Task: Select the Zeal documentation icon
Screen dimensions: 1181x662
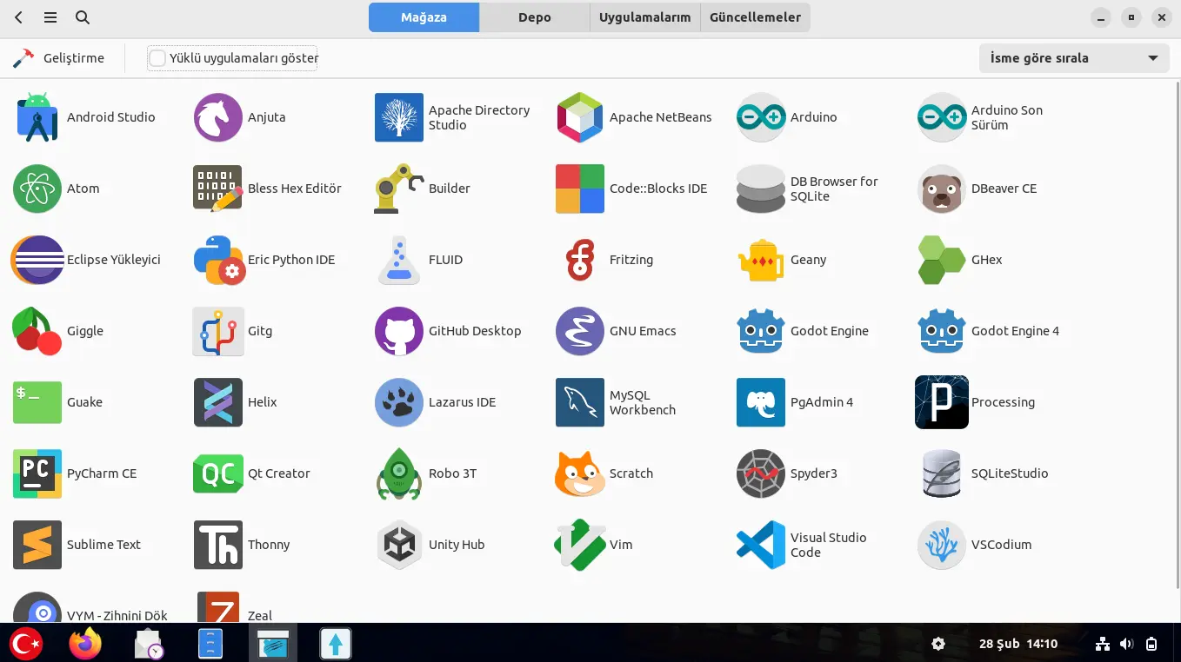Action: point(218,607)
